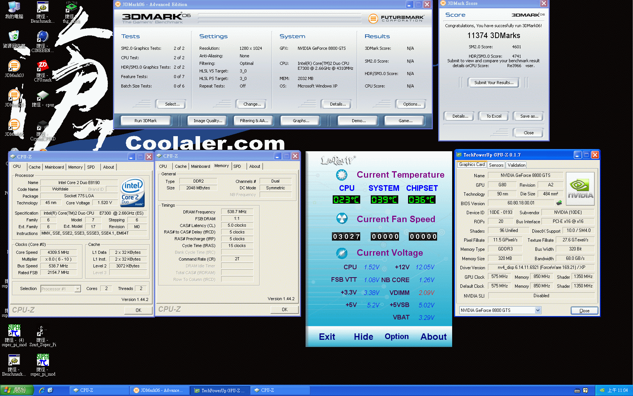Click the Futuremark logo in 3DMark06
Image resolution: width=633 pixels, height=396 pixels.
(x=396, y=18)
